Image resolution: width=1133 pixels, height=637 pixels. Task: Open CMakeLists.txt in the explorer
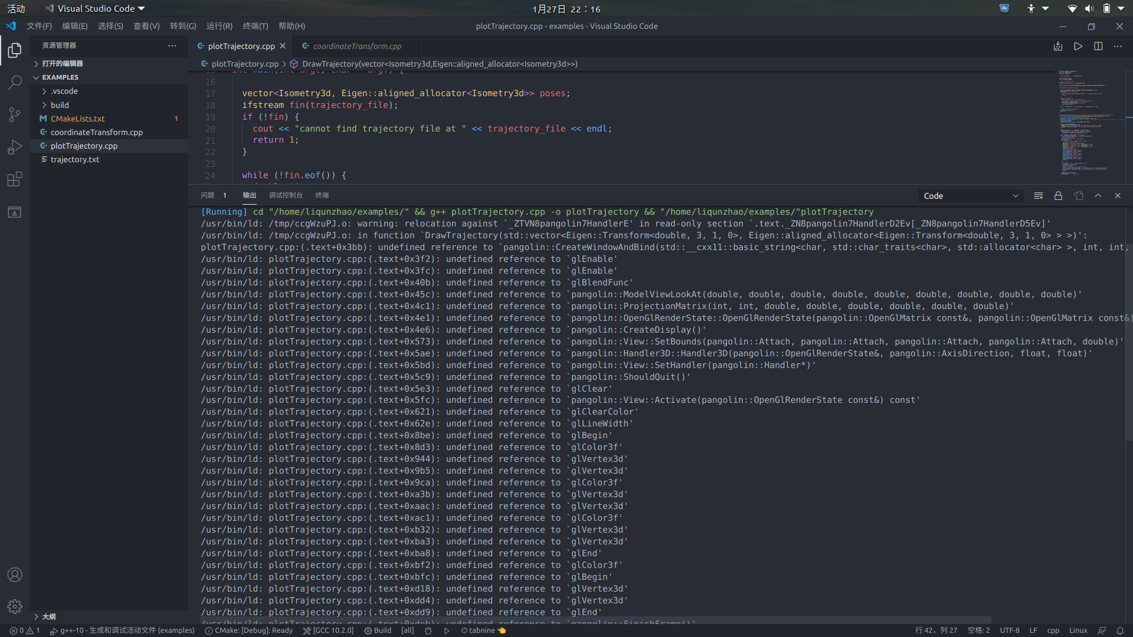pyautogui.click(x=109, y=119)
